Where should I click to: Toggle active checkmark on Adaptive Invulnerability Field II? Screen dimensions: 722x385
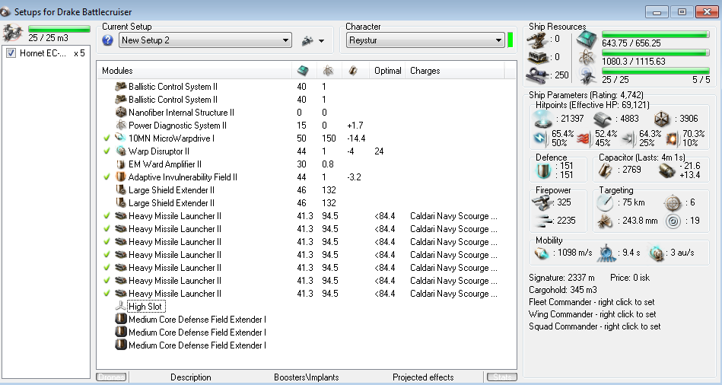(x=107, y=177)
